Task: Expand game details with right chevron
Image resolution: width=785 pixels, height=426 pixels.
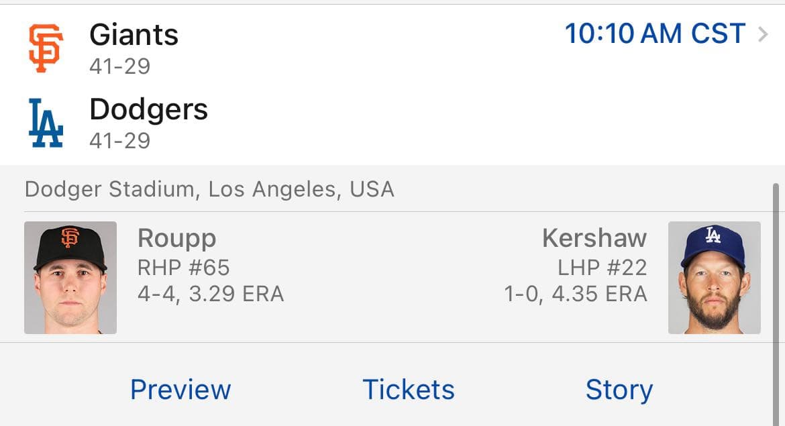Action: click(763, 34)
